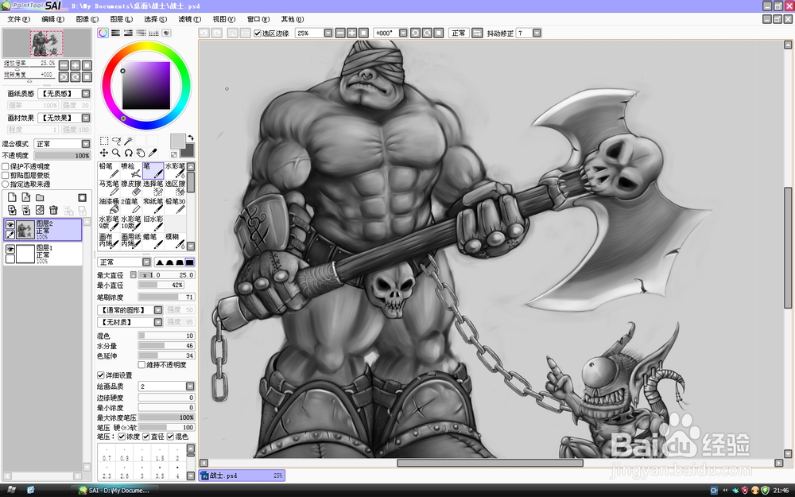Click 正常 view mode button in toolbar

(459, 33)
